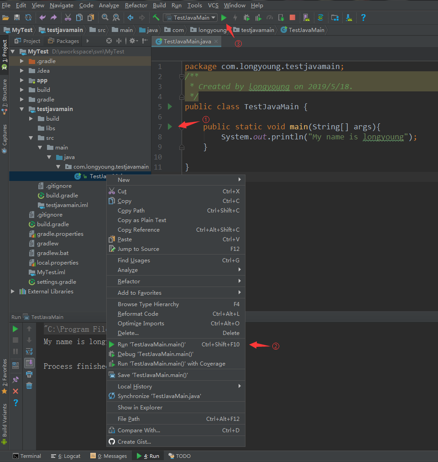Collapse the testjavamain module in the Project tree

[x=21, y=109]
